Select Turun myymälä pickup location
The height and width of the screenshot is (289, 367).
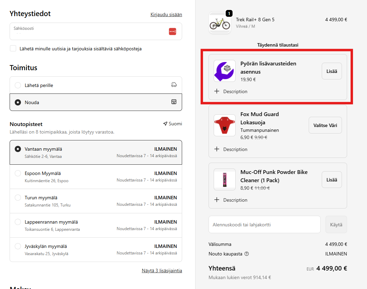pyautogui.click(x=18, y=198)
